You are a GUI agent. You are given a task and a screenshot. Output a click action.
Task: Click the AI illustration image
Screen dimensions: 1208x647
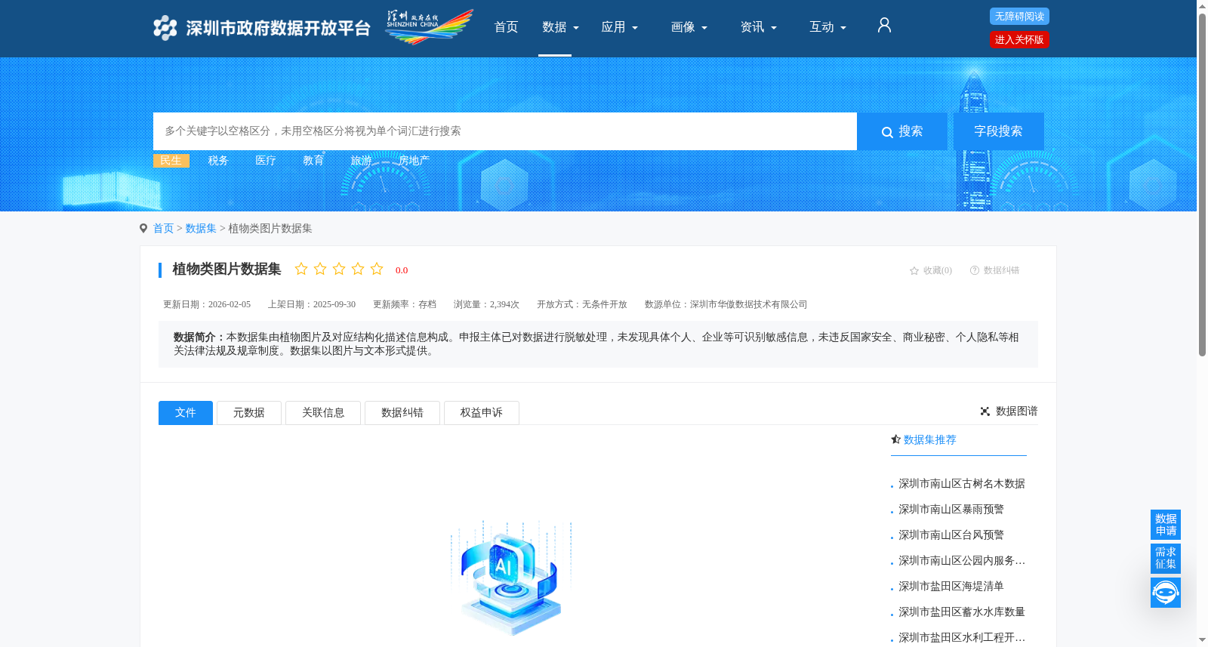[511, 577]
